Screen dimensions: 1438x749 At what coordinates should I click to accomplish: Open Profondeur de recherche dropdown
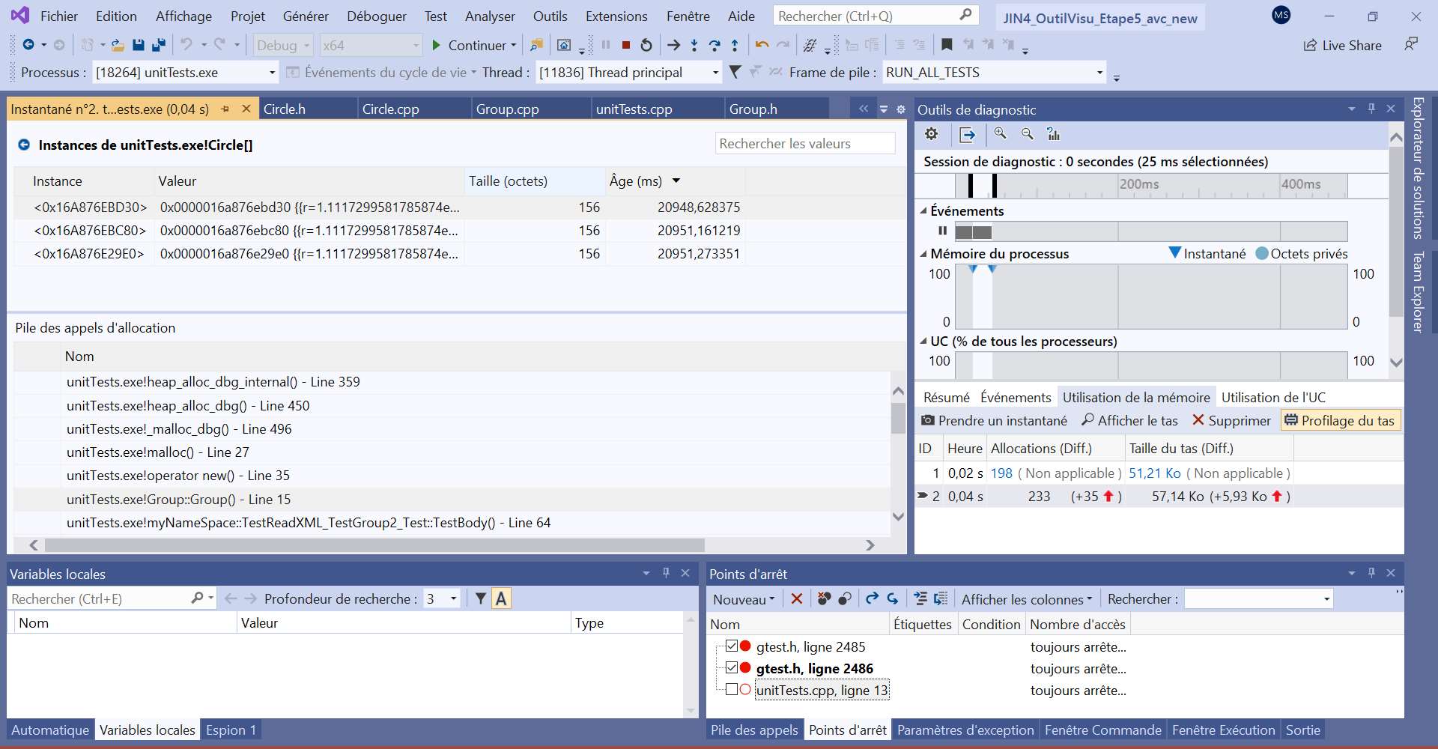[x=453, y=598]
